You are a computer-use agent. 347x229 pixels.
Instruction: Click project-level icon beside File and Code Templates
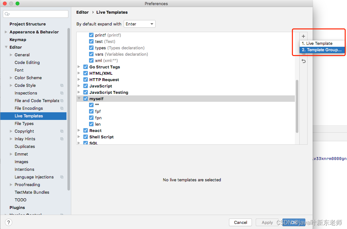(x=62, y=101)
